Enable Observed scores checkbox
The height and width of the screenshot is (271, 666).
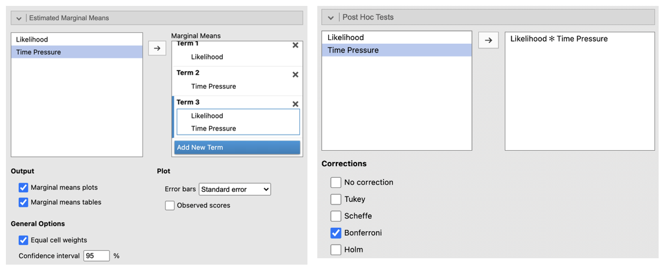coord(170,206)
